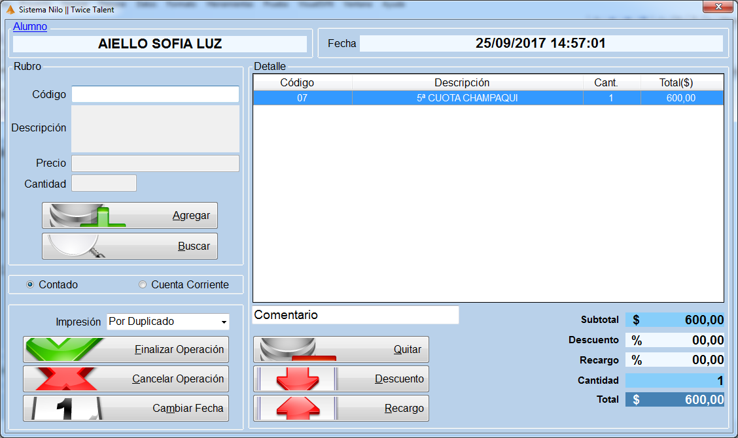Open the Alumno link

[x=30, y=26]
